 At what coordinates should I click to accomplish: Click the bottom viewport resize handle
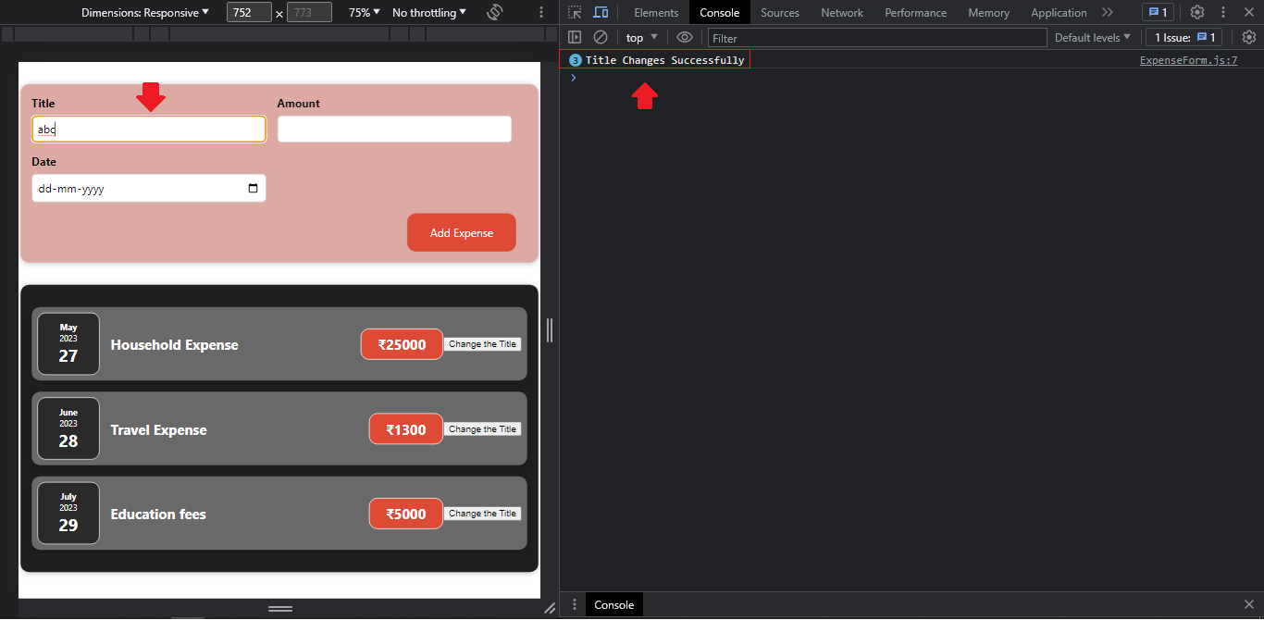click(280, 609)
